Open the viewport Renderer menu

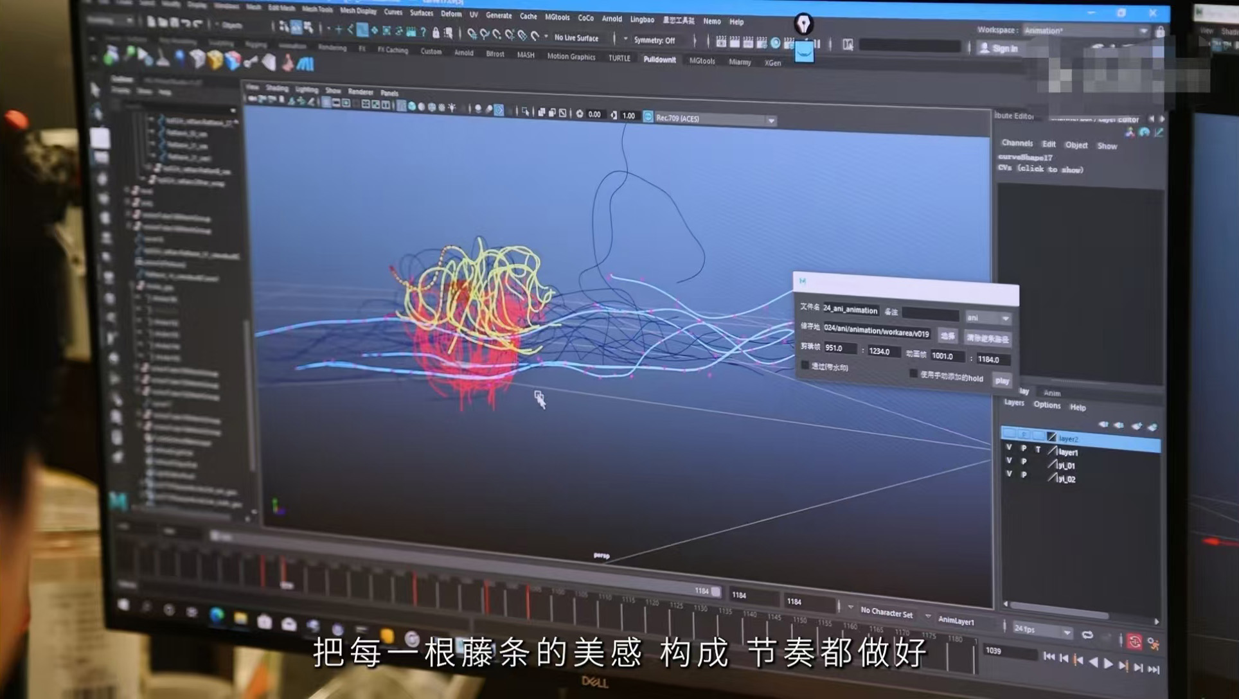pyautogui.click(x=361, y=92)
